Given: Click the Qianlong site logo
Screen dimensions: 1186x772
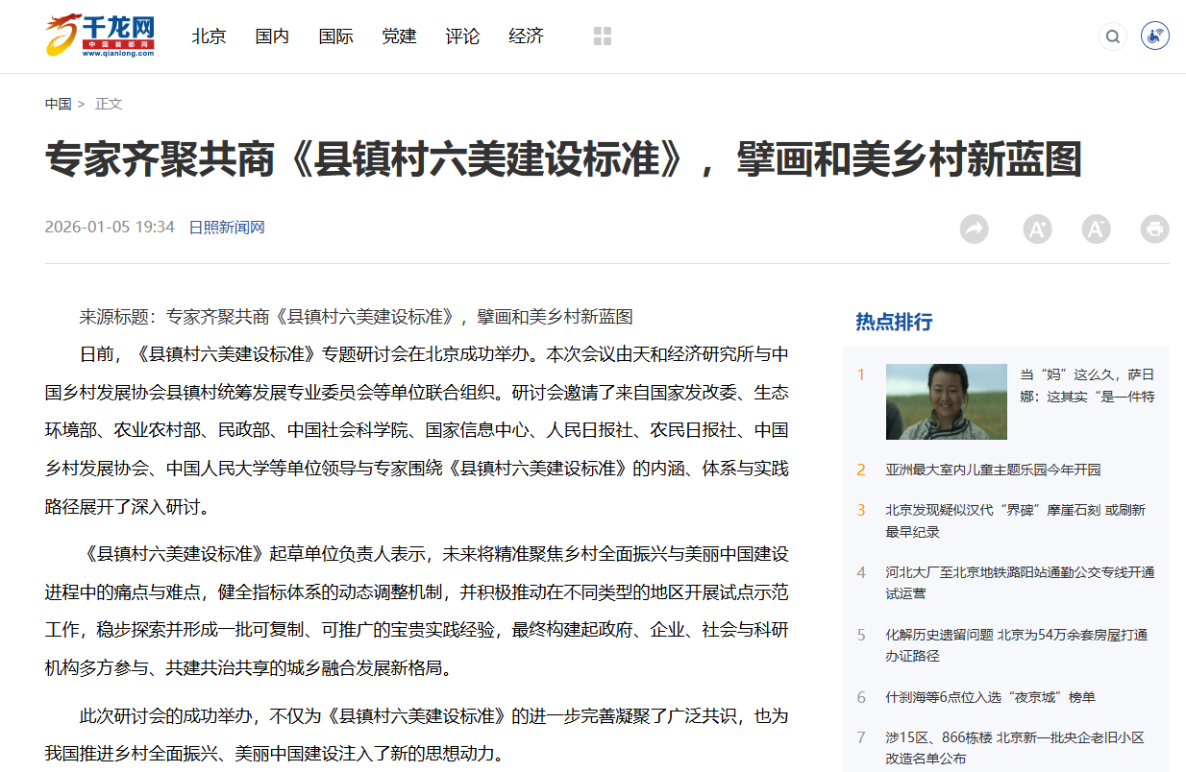Looking at the screenshot, I should click(x=100, y=36).
